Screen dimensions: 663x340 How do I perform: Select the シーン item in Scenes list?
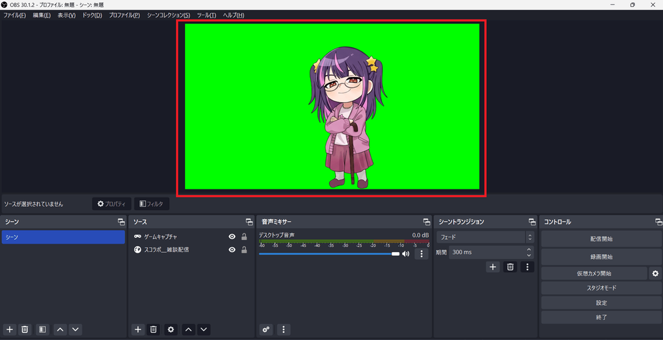coord(63,237)
